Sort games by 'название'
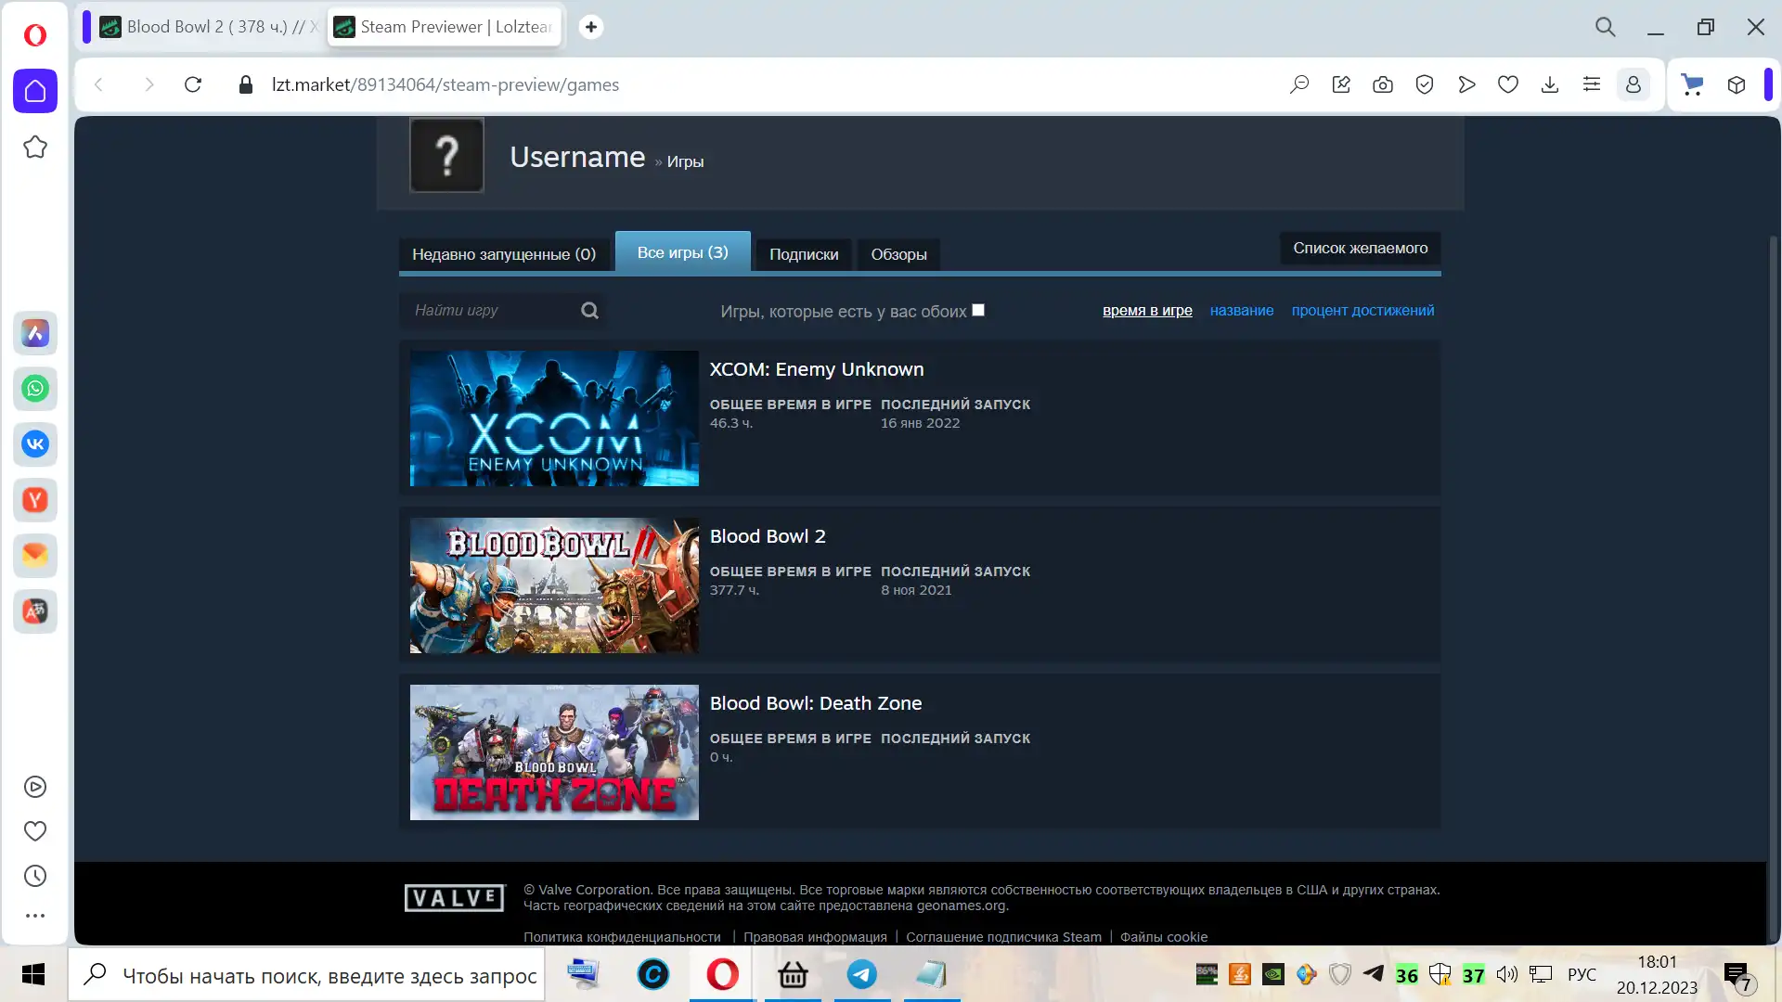The width and height of the screenshot is (1782, 1002). click(1242, 311)
